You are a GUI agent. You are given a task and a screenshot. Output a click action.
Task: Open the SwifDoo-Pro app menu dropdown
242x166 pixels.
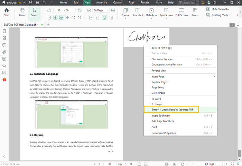[24, 3]
